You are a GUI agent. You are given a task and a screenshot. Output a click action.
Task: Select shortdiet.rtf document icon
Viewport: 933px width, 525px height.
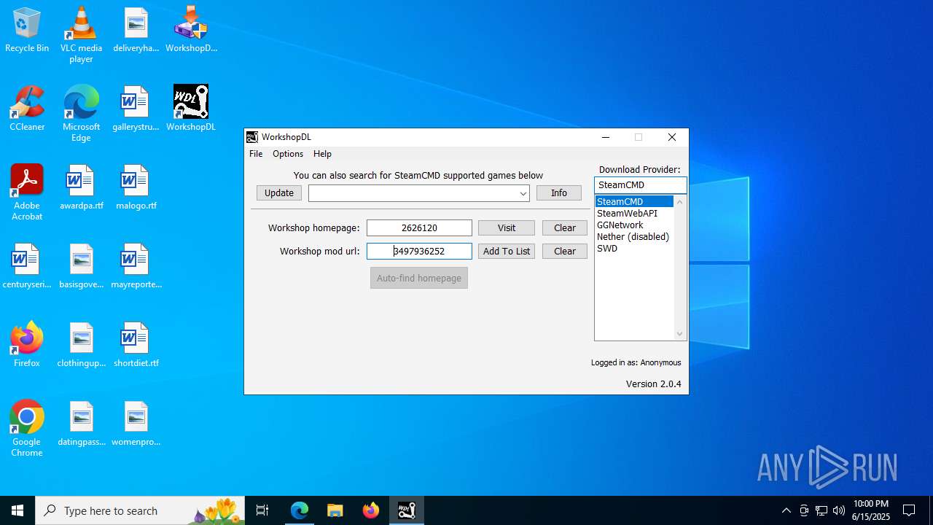[136, 346]
